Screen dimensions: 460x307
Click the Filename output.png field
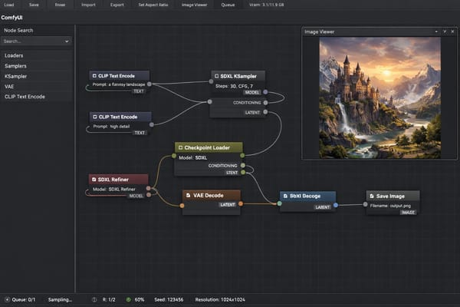pos(391,204)
